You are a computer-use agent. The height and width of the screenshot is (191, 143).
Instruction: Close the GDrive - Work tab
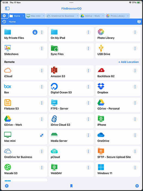(103, 16)
